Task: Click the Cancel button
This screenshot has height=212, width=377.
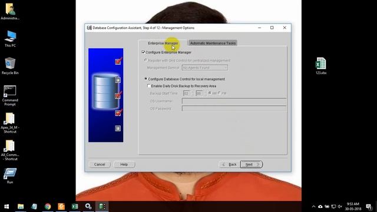Action: (x=100, y=164)
